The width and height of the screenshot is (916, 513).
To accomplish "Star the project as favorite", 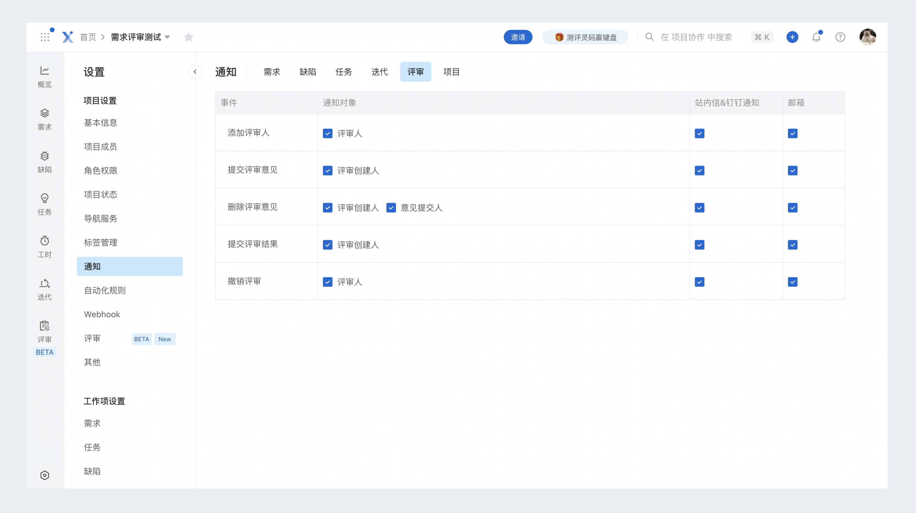I will [189, 37].
